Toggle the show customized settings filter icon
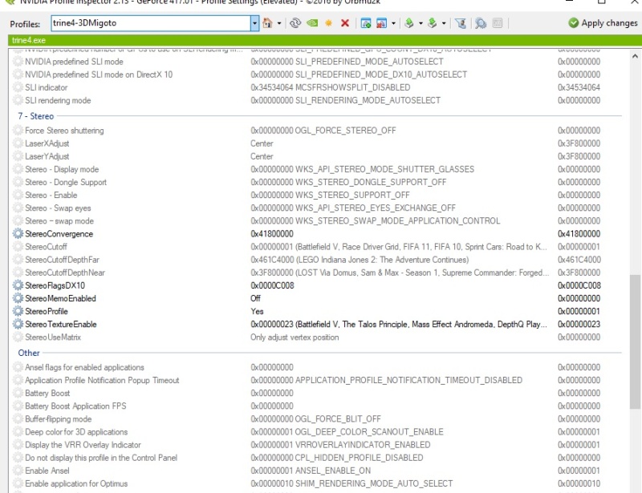 click(x=460, y=23)
